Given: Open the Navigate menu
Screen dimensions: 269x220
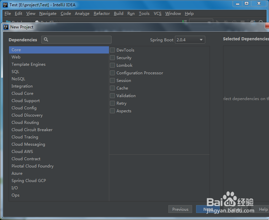Looking at the screenshot, I should click(48, 14).
